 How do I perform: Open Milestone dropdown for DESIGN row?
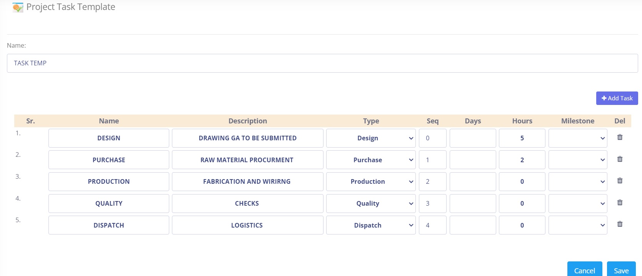click(x=577, y=138)
